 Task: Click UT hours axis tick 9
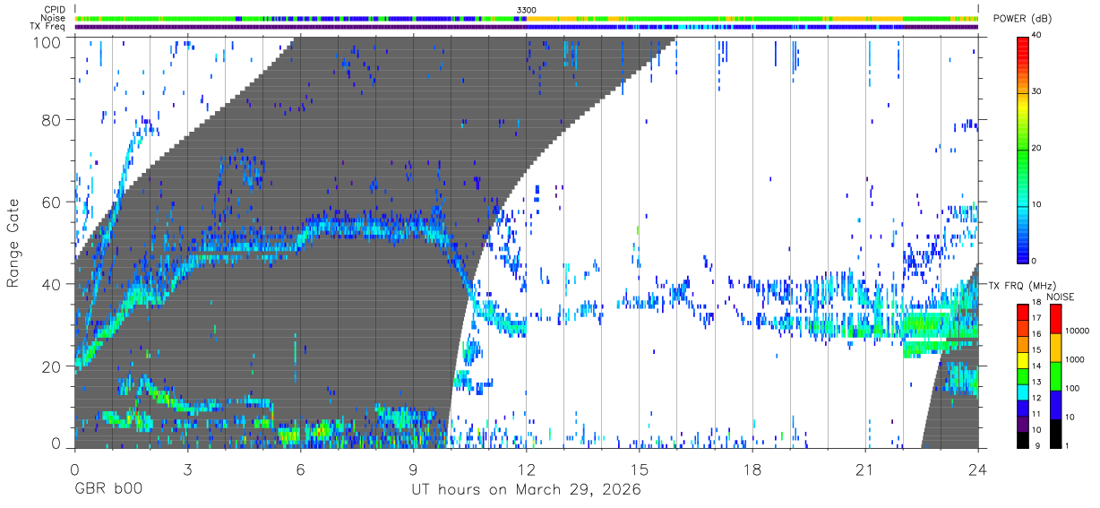click(413, 469)
